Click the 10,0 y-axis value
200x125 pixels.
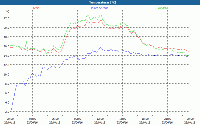coord(6,74)
